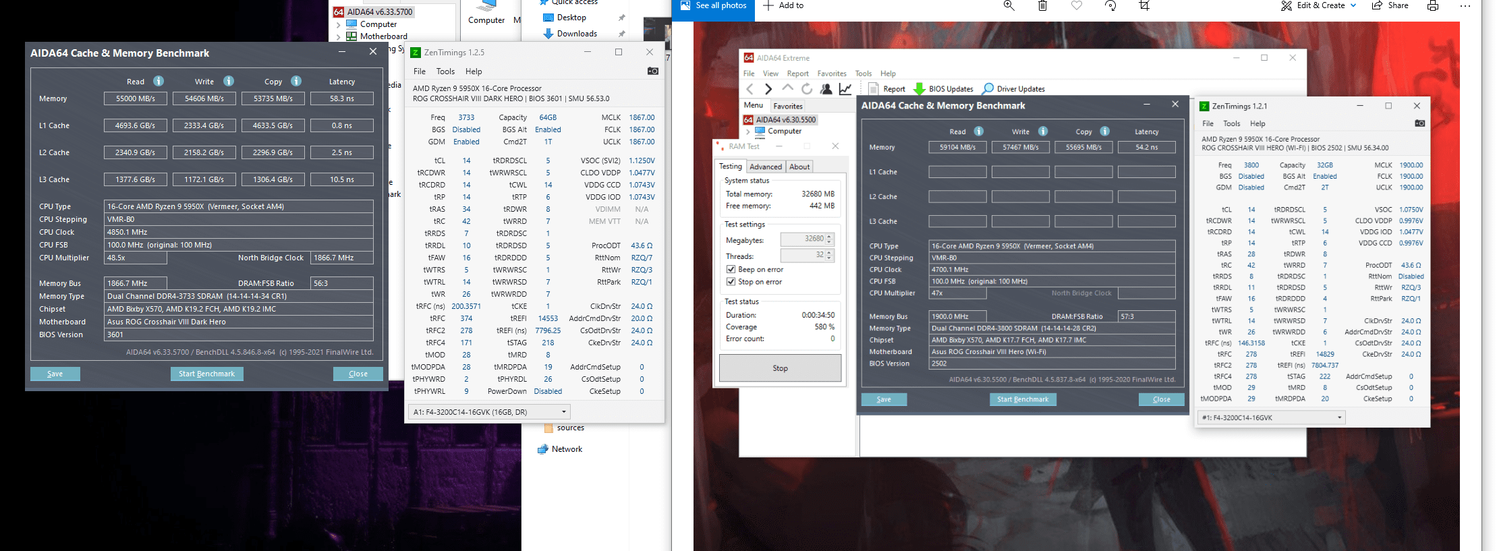Open Help menu in ZenTimings 1.2.5
This screenshot has height=551, width=1497.
pos(474,71)
